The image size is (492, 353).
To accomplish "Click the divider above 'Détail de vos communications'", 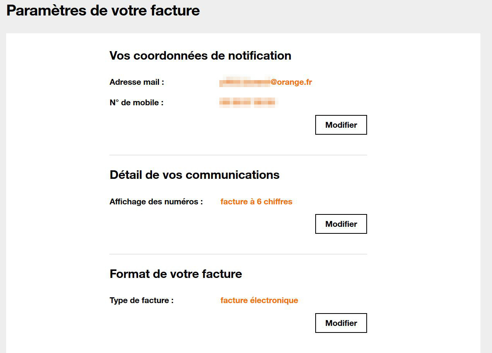I will pos(238,155).
